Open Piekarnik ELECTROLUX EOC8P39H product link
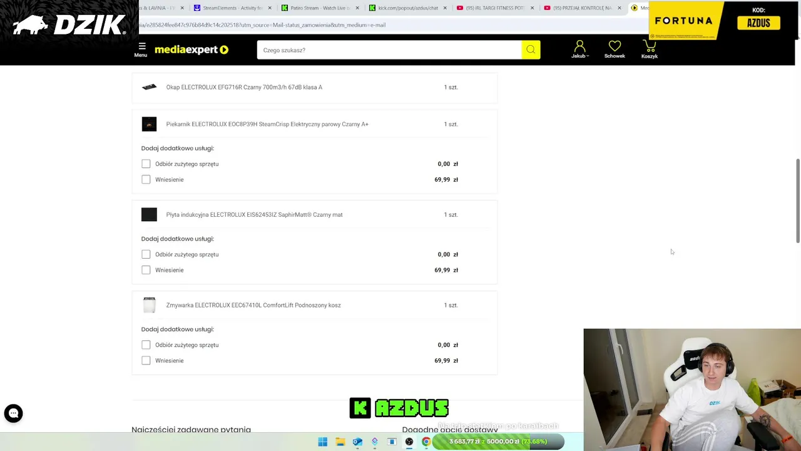Viewport: 801px width, 451px height. tap(267, 124)
